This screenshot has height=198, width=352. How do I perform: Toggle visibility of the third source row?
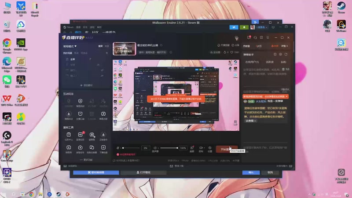[102, 70]
